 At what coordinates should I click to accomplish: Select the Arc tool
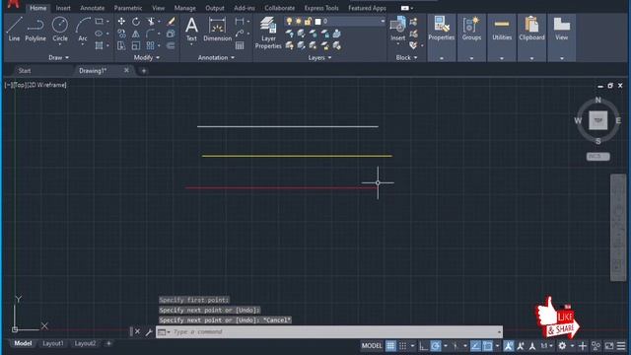(83, 29)
